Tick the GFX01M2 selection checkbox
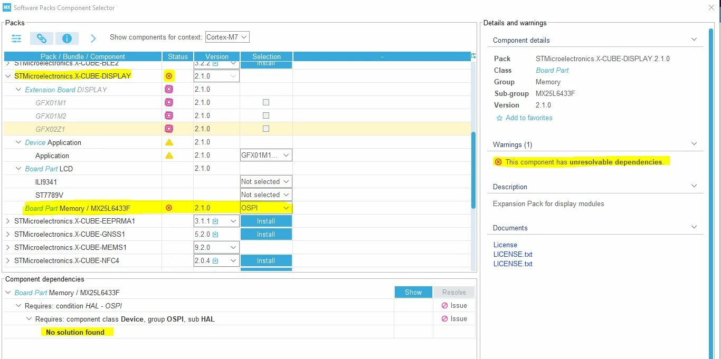The width and height of the screenshot is (721, 359). [x=266, y=115]
